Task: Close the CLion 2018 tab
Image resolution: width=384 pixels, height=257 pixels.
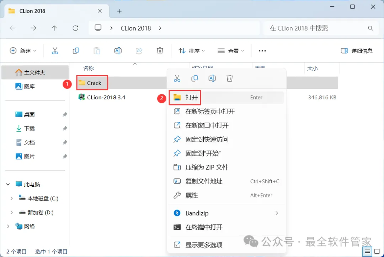Action: (100, 11)
